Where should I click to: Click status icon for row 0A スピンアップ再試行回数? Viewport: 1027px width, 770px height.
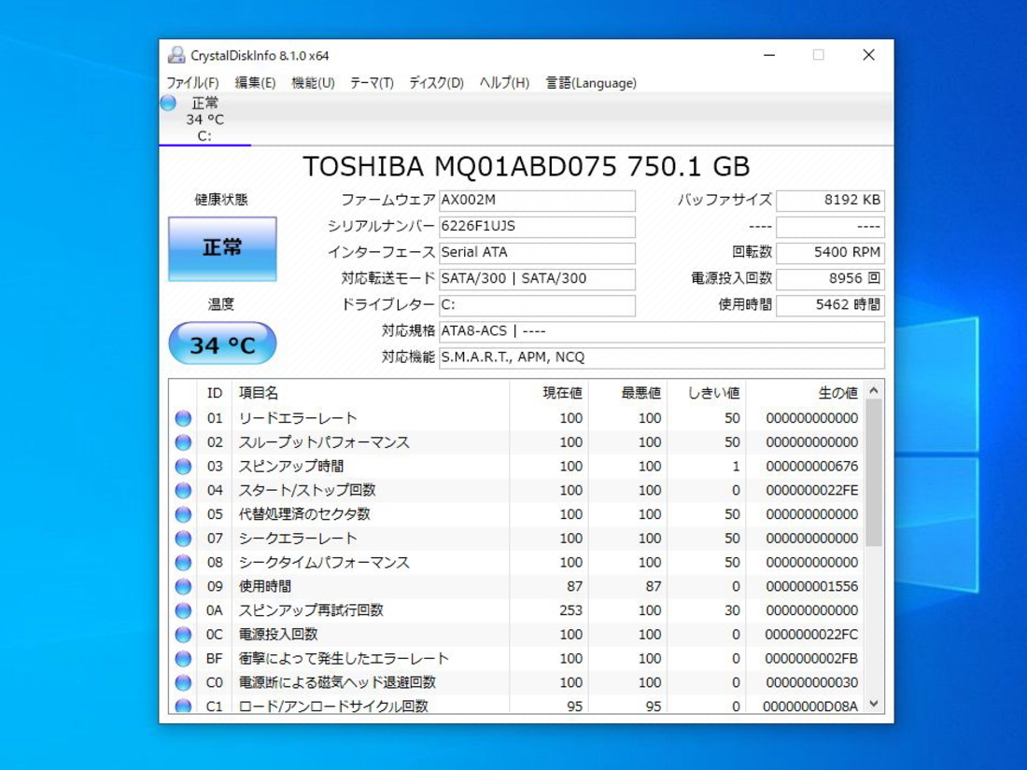tap(183, 610)
